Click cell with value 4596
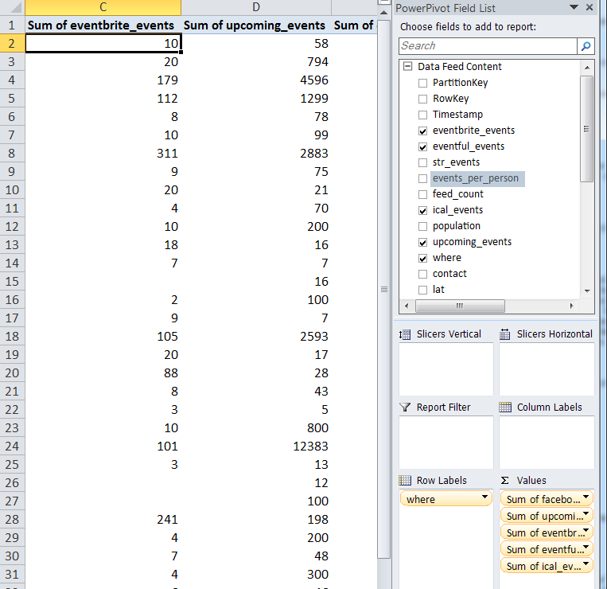Viewport: 607px width, 589px height. tap(256, 80)
